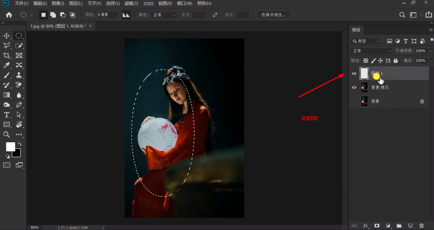Image resolution: width=434 pixels, height=230 pixels.
Task: Click the 选择并遮住 button
Action: 273,15
